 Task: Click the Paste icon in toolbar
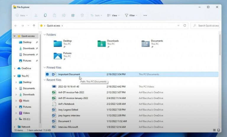click(x=54, y=15)
